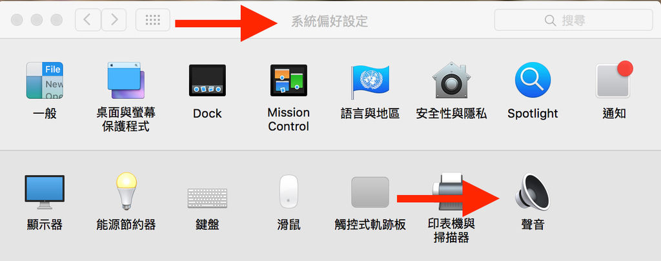661x261 pixels.
Task: Open Spotlight magnifier icon
Action: point(533,80)
